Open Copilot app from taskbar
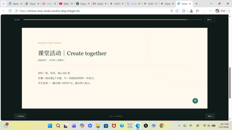Viewport: 232px width, 130px height. click(x=82, y=126)
